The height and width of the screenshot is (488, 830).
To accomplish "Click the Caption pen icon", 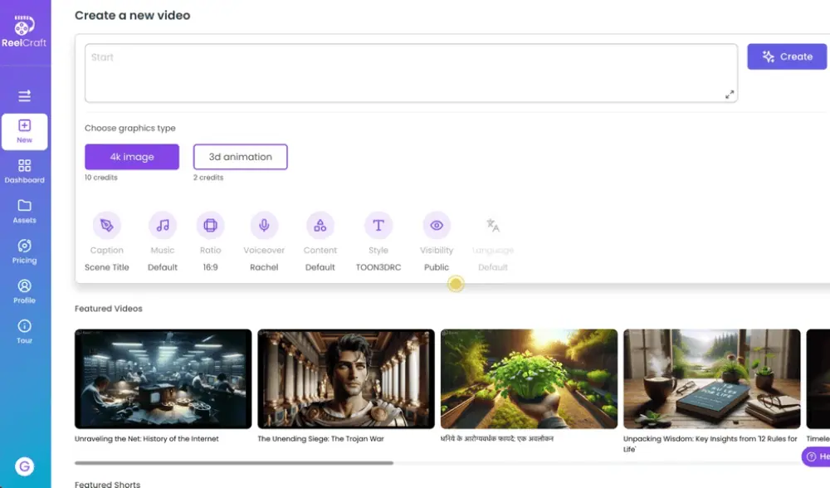I will coord(106,225).
